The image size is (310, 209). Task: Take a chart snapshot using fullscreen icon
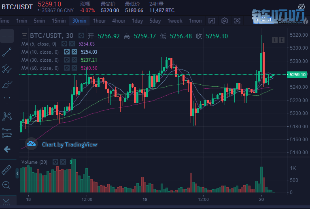(x=237, y=21)
